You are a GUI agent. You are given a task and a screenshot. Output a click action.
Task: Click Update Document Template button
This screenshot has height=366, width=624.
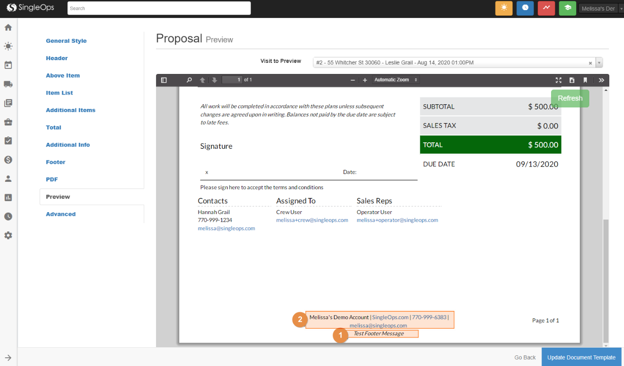click(581, 357)
